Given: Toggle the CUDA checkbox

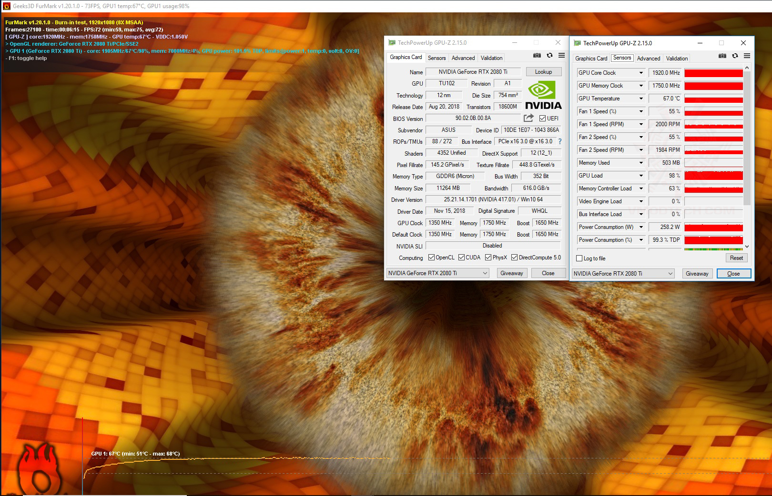Looking at the screenshot, I should (461, 258).
